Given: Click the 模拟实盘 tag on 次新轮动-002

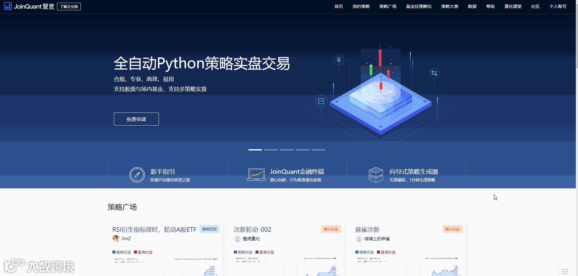Looking at the screenshot, I should pos(331,229).
